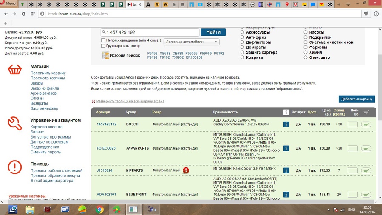Click cart icon in the NIPPARTS row

tap(366, 170)
